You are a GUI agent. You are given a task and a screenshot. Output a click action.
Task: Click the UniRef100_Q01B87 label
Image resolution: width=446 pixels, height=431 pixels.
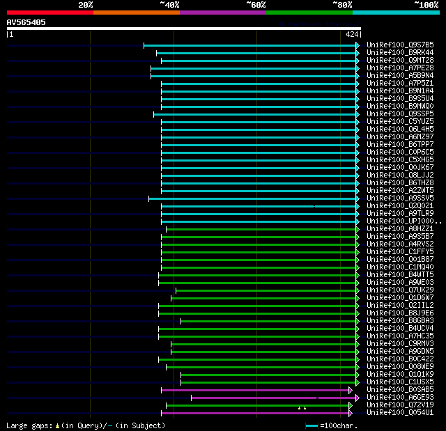[x=400, y=260]
